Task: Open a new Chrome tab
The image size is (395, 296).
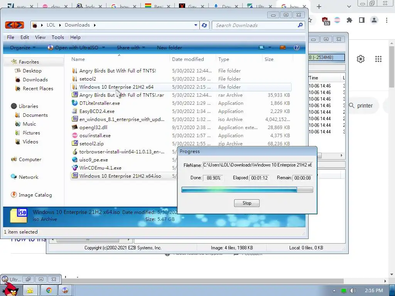Action: (x=319, y=7)
